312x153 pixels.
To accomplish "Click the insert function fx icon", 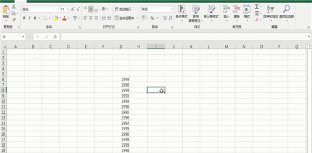I will tap(56, 37).
